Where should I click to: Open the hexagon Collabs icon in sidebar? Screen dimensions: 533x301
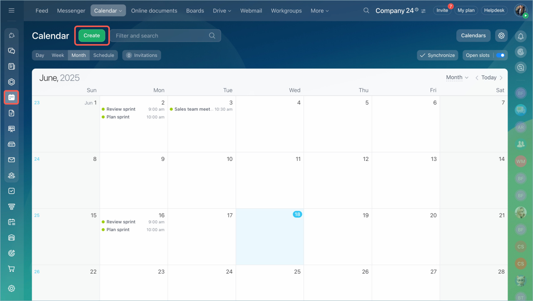click(12, 82)
